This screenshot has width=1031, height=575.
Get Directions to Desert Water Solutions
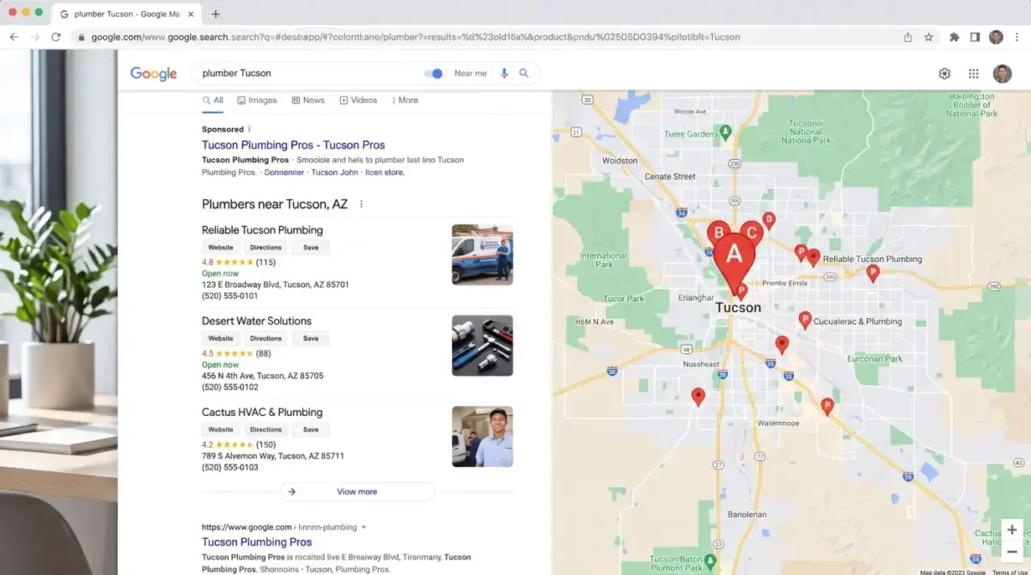coord(265,339)
